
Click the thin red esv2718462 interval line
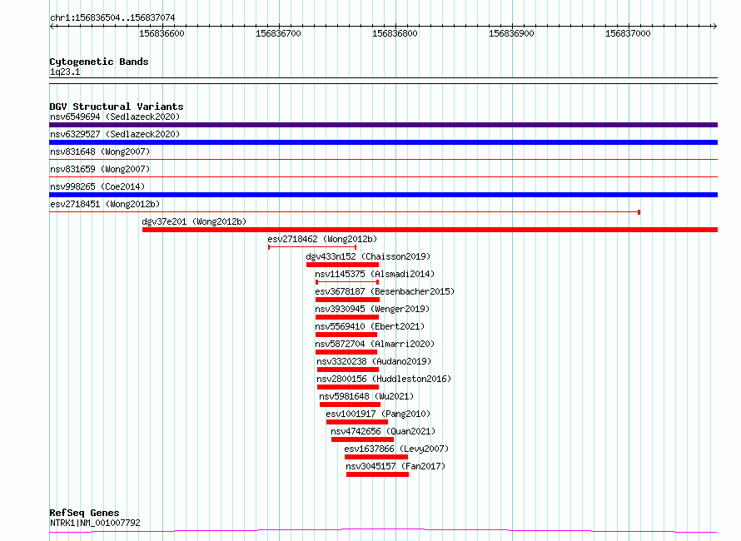[x=312, y=247]
